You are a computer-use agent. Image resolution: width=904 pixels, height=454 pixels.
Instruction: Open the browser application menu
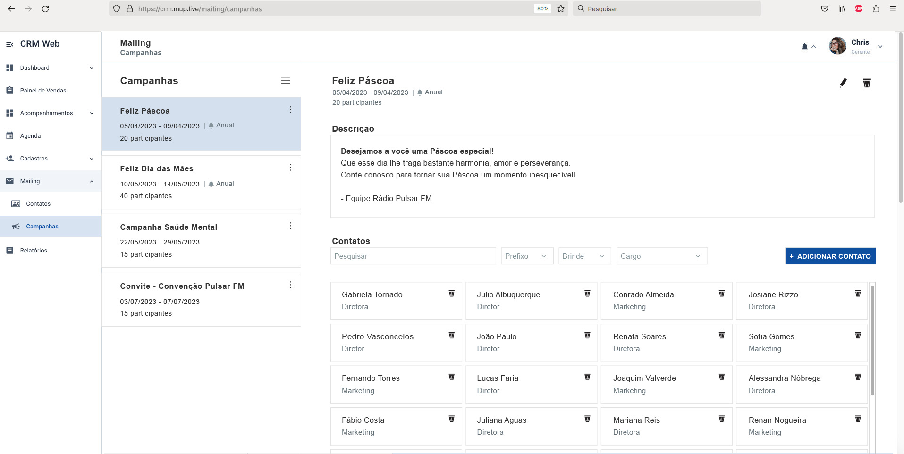pos(893,8)
